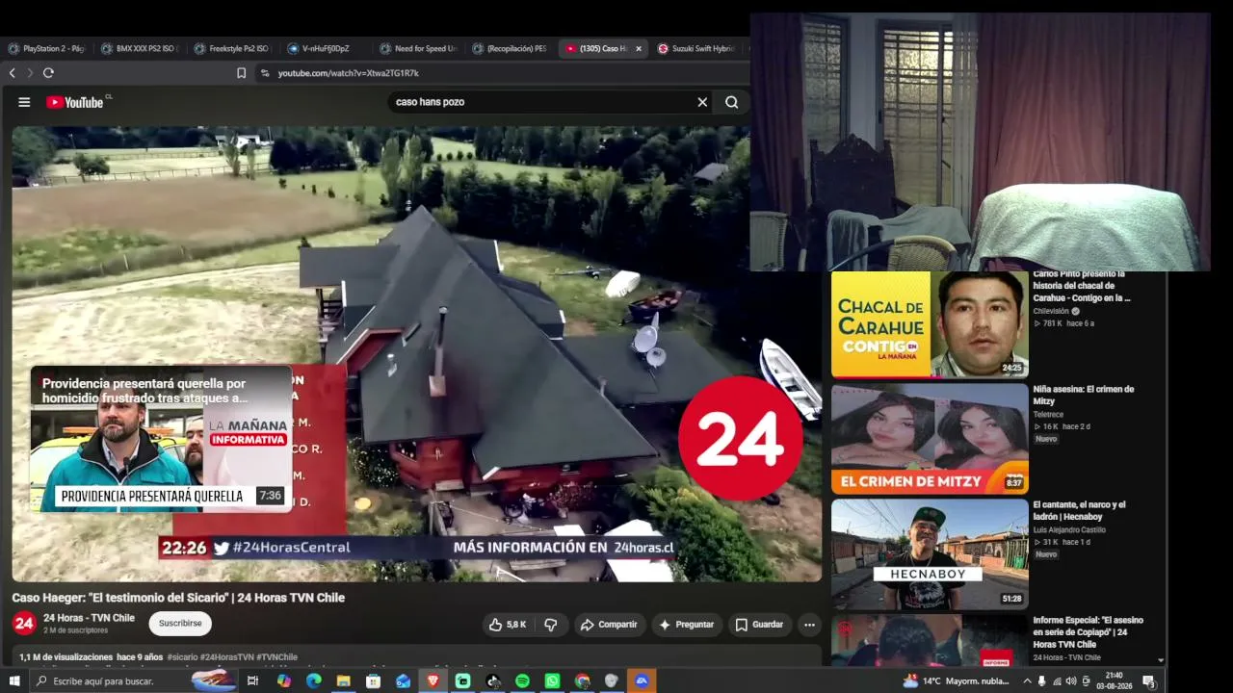
Task: Open File Explorer from the taskbar
Action: point(343,681)
